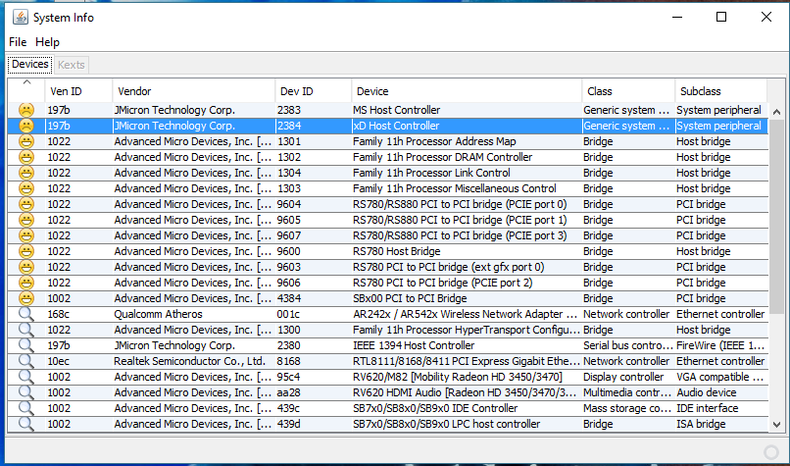Select 'Family 11h Processor DRAM Controller' cell
Image resolution: width=790 pixels, height=466 pixels.
coord(468,157)
